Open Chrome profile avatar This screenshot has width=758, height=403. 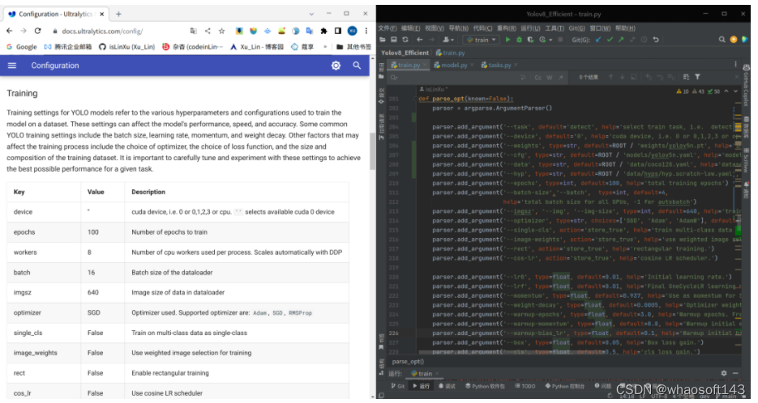353,31
